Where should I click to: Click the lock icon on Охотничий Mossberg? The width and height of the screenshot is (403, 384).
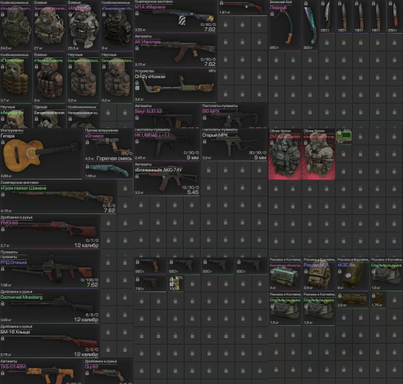[2, 303]
